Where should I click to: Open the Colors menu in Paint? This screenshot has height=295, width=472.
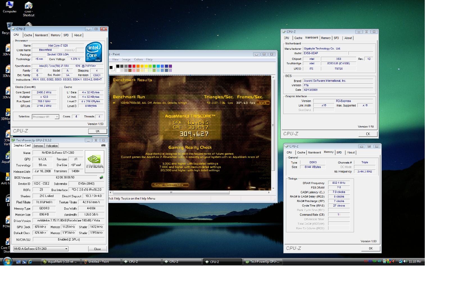pyautogui.click(x=139, y=60)
